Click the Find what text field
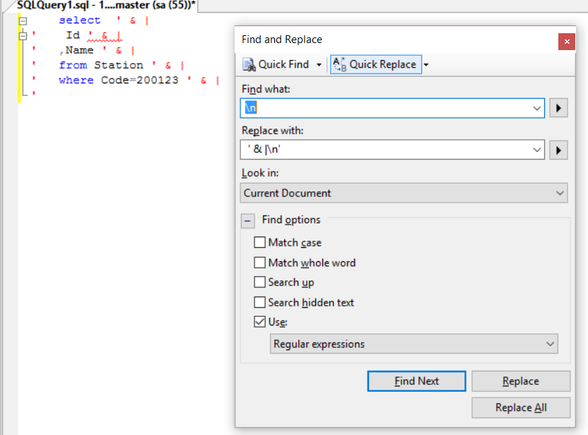 (385, 108)
